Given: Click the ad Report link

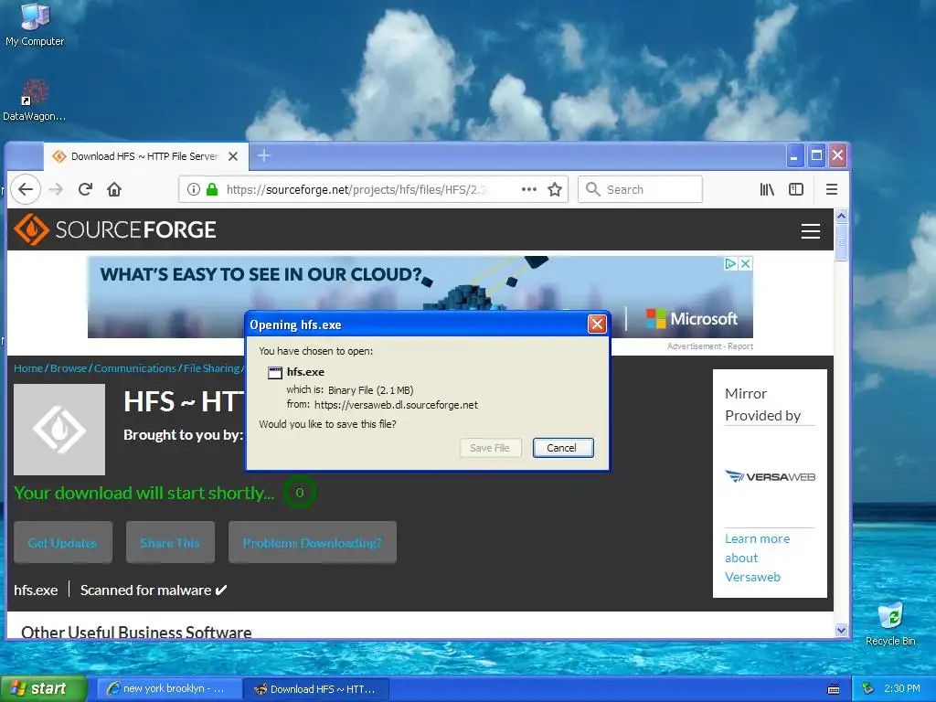Looking at the screenshot, I should click(x=740, y=346).
